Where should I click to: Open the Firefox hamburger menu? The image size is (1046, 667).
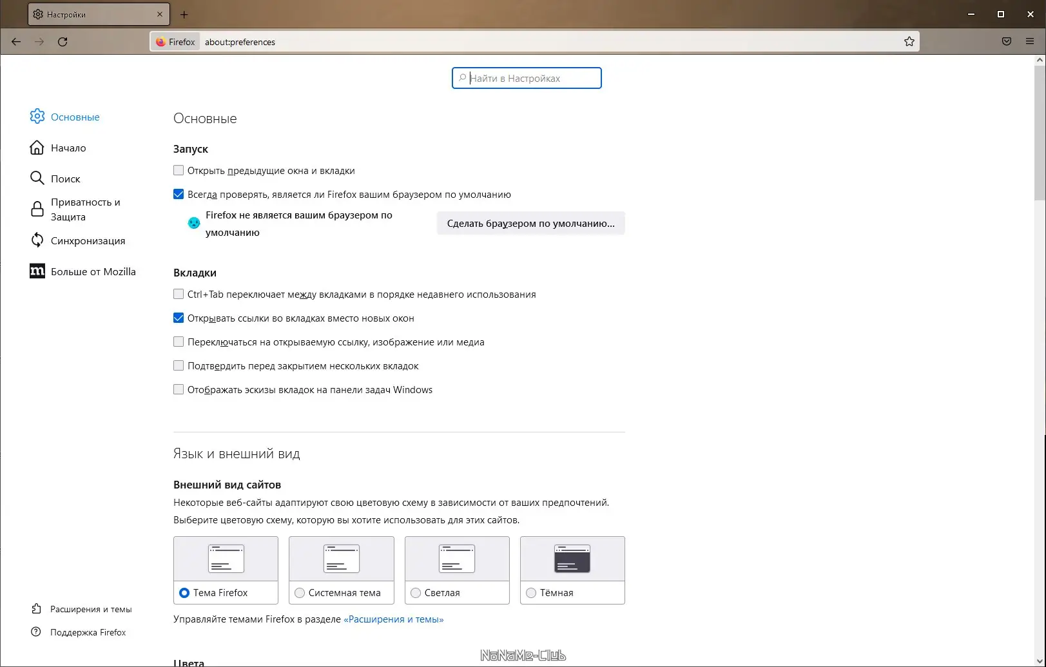coord(1030,42)
